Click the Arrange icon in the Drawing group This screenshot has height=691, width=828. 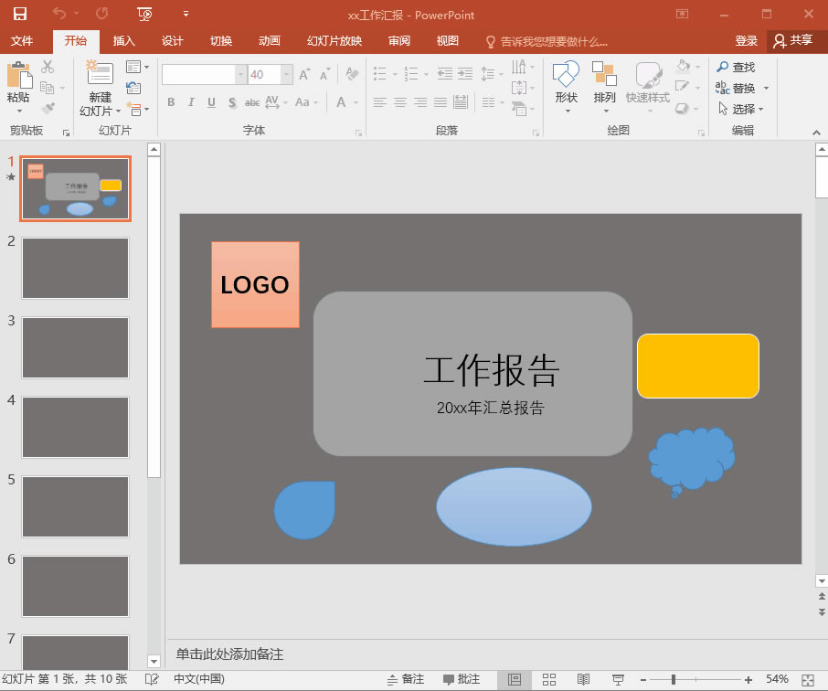click(x=604, y=76)
